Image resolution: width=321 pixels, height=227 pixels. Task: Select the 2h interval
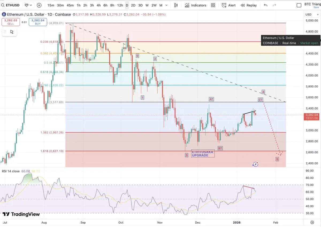[x=85, y=5]
